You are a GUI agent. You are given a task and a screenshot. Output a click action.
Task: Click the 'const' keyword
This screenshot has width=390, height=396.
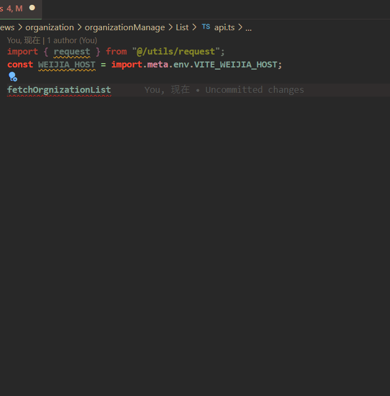[20, 65]
